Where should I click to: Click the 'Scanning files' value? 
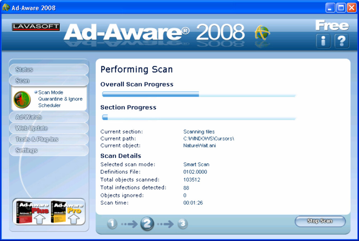(199, 132)
